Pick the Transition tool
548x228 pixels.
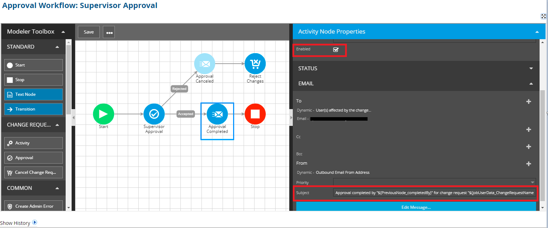coord(33,109)
